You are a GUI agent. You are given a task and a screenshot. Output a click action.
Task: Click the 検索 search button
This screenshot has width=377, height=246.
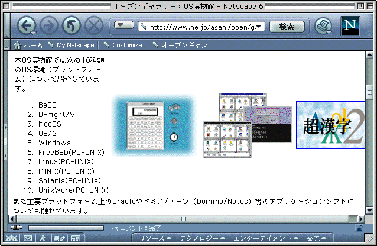[x=287, y=27]
